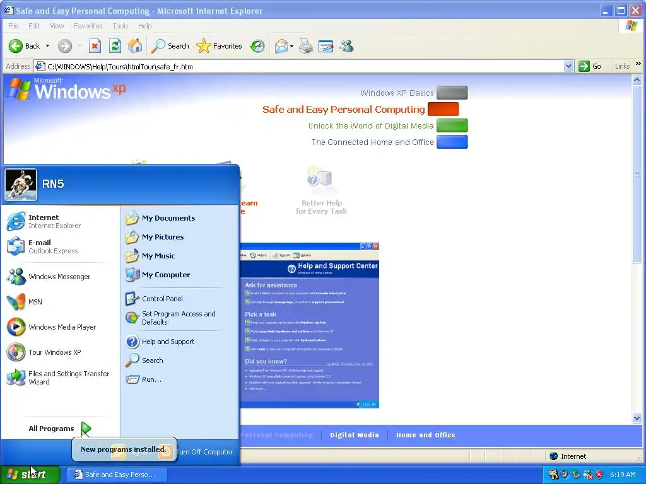Screen dimensions: 646x484
Task: Select the red Safe and Easy swatch
Action: coord(443,109)
